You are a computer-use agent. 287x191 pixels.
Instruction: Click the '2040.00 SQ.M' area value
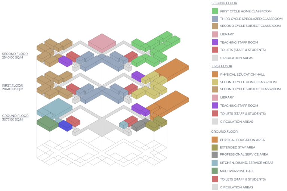click(13, 89)
